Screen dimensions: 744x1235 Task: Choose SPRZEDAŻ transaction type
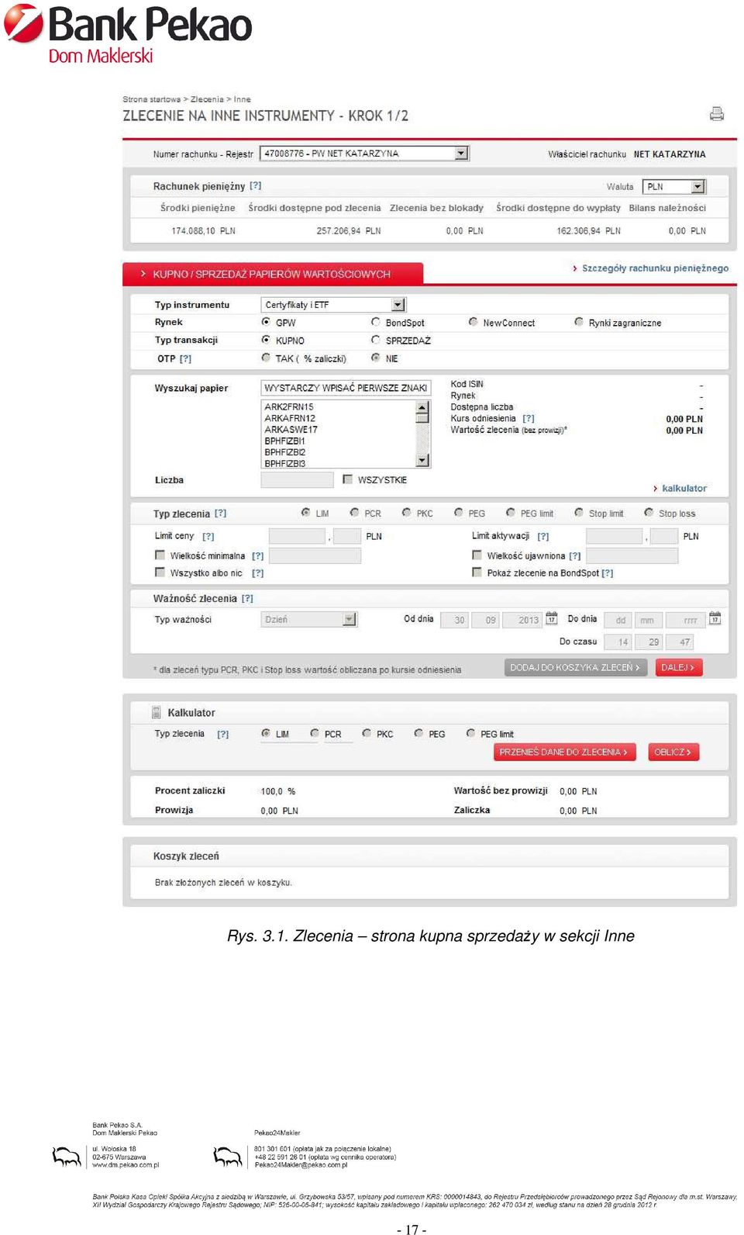[376, 340]
